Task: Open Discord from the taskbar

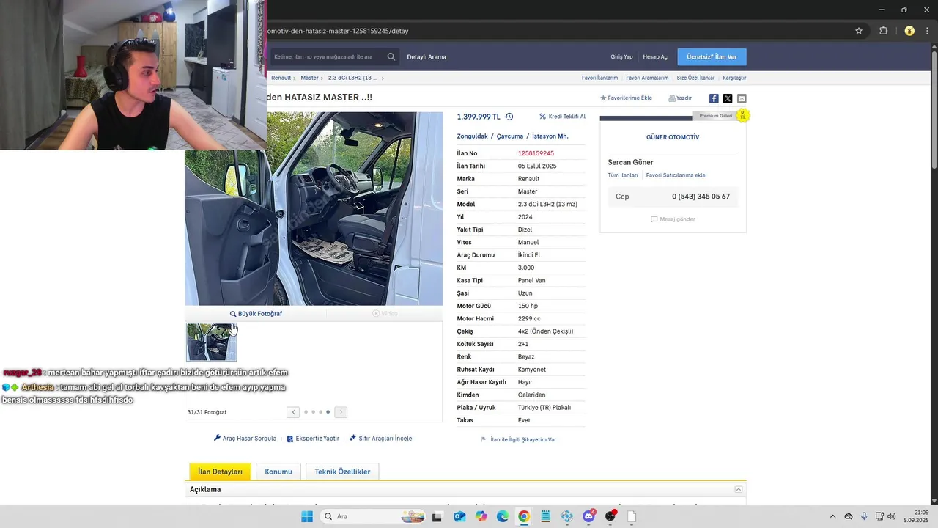Action: click(588, 516)
